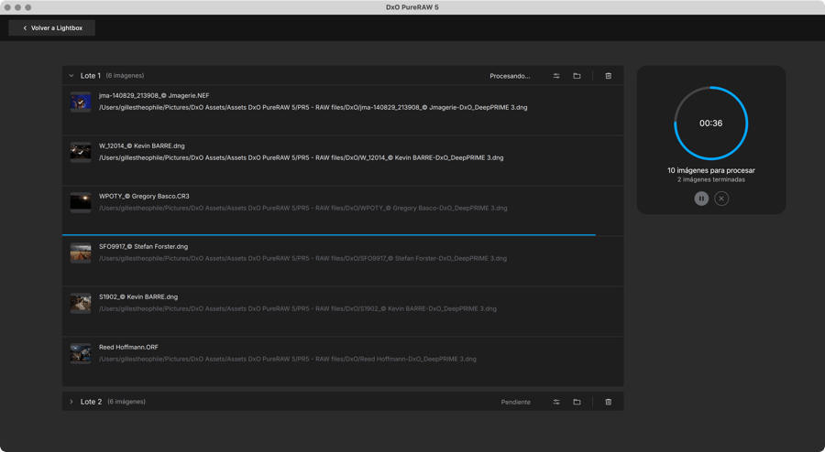Collapse the Lote 1 batch
This screenshot has width=825, height=452.
(x=71, y=76)
